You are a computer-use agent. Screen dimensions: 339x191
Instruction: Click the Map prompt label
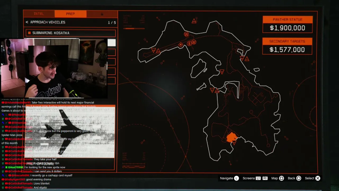coord(275,178)
